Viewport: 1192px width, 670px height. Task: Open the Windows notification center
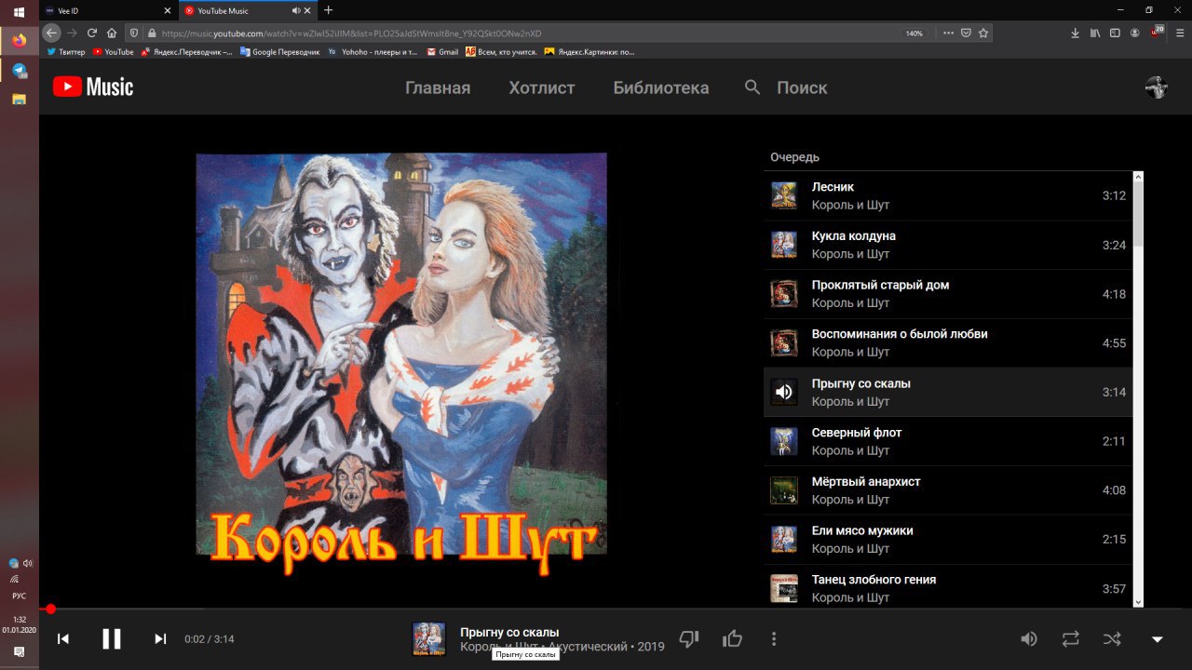[x=19, y=652]
